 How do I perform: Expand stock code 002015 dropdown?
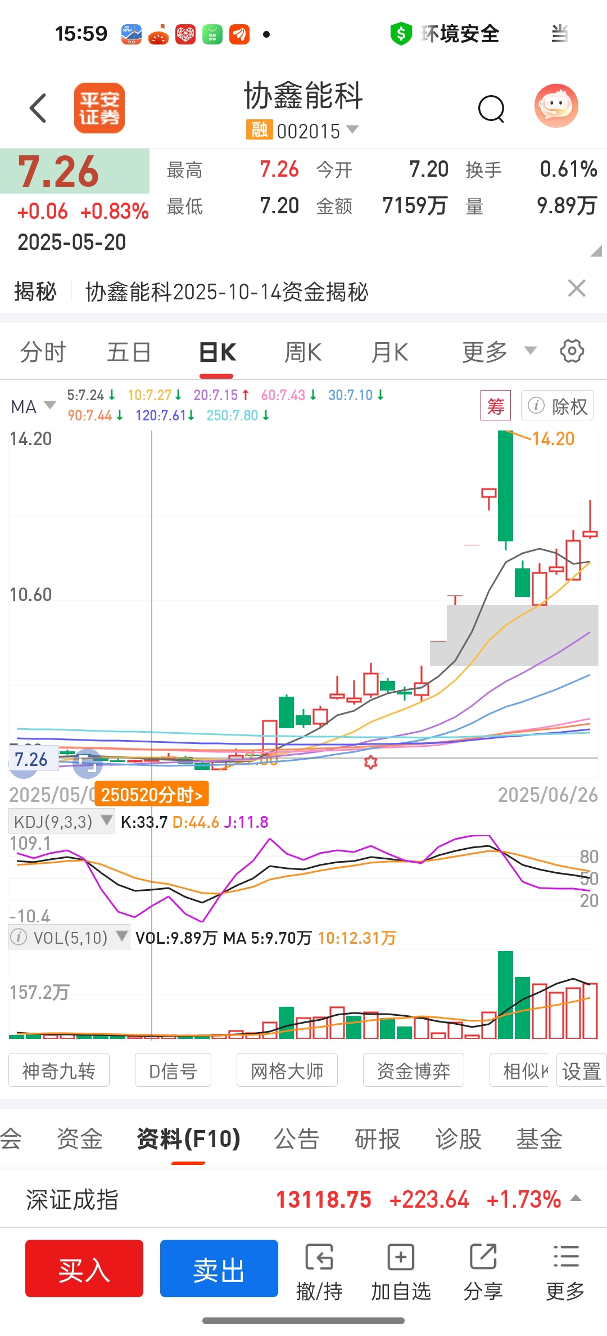tap(352, 129)
